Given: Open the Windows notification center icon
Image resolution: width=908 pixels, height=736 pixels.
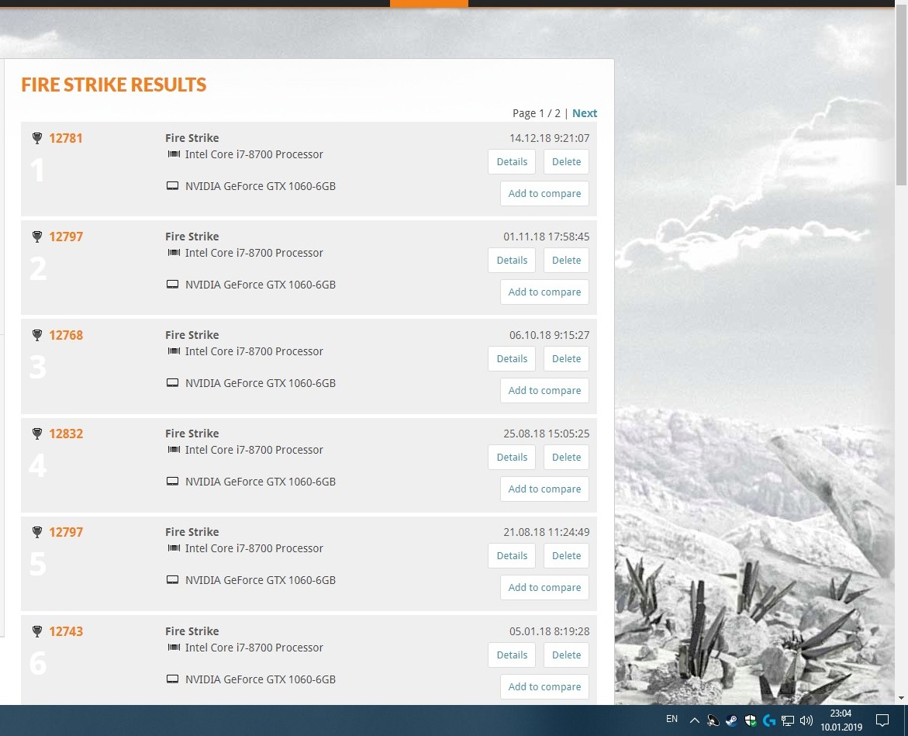Looking at the screenshot, I should 882,720.
